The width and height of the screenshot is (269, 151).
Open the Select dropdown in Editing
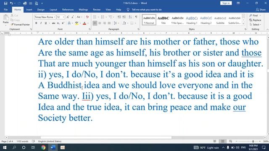[x=255, y=25]
